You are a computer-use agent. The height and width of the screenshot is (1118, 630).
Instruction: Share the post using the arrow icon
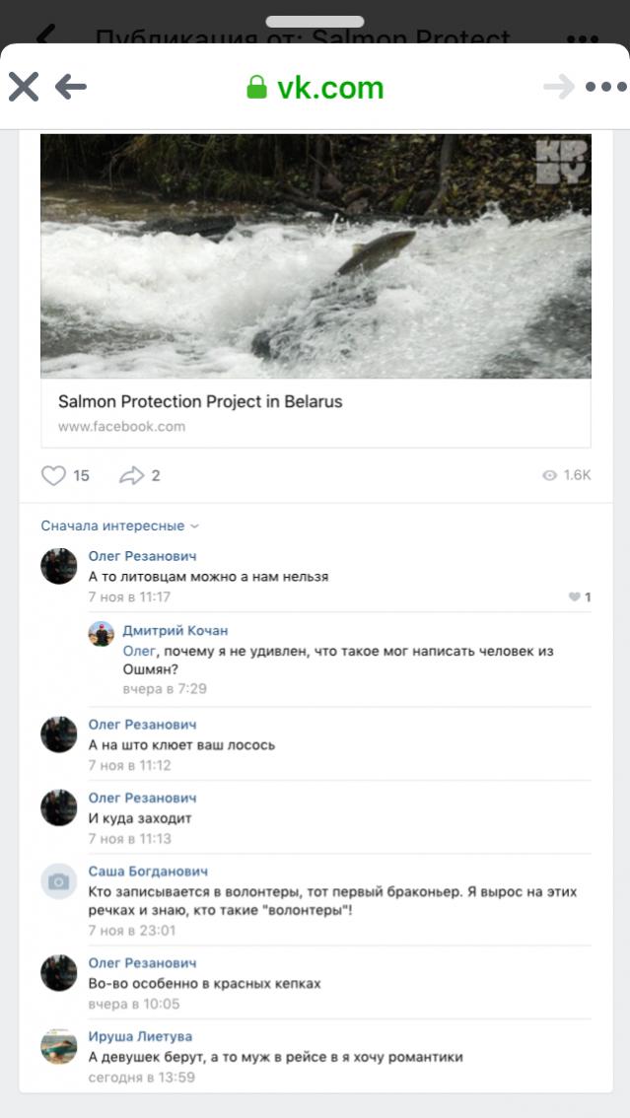pyautogui.click(x=131, y=475)
